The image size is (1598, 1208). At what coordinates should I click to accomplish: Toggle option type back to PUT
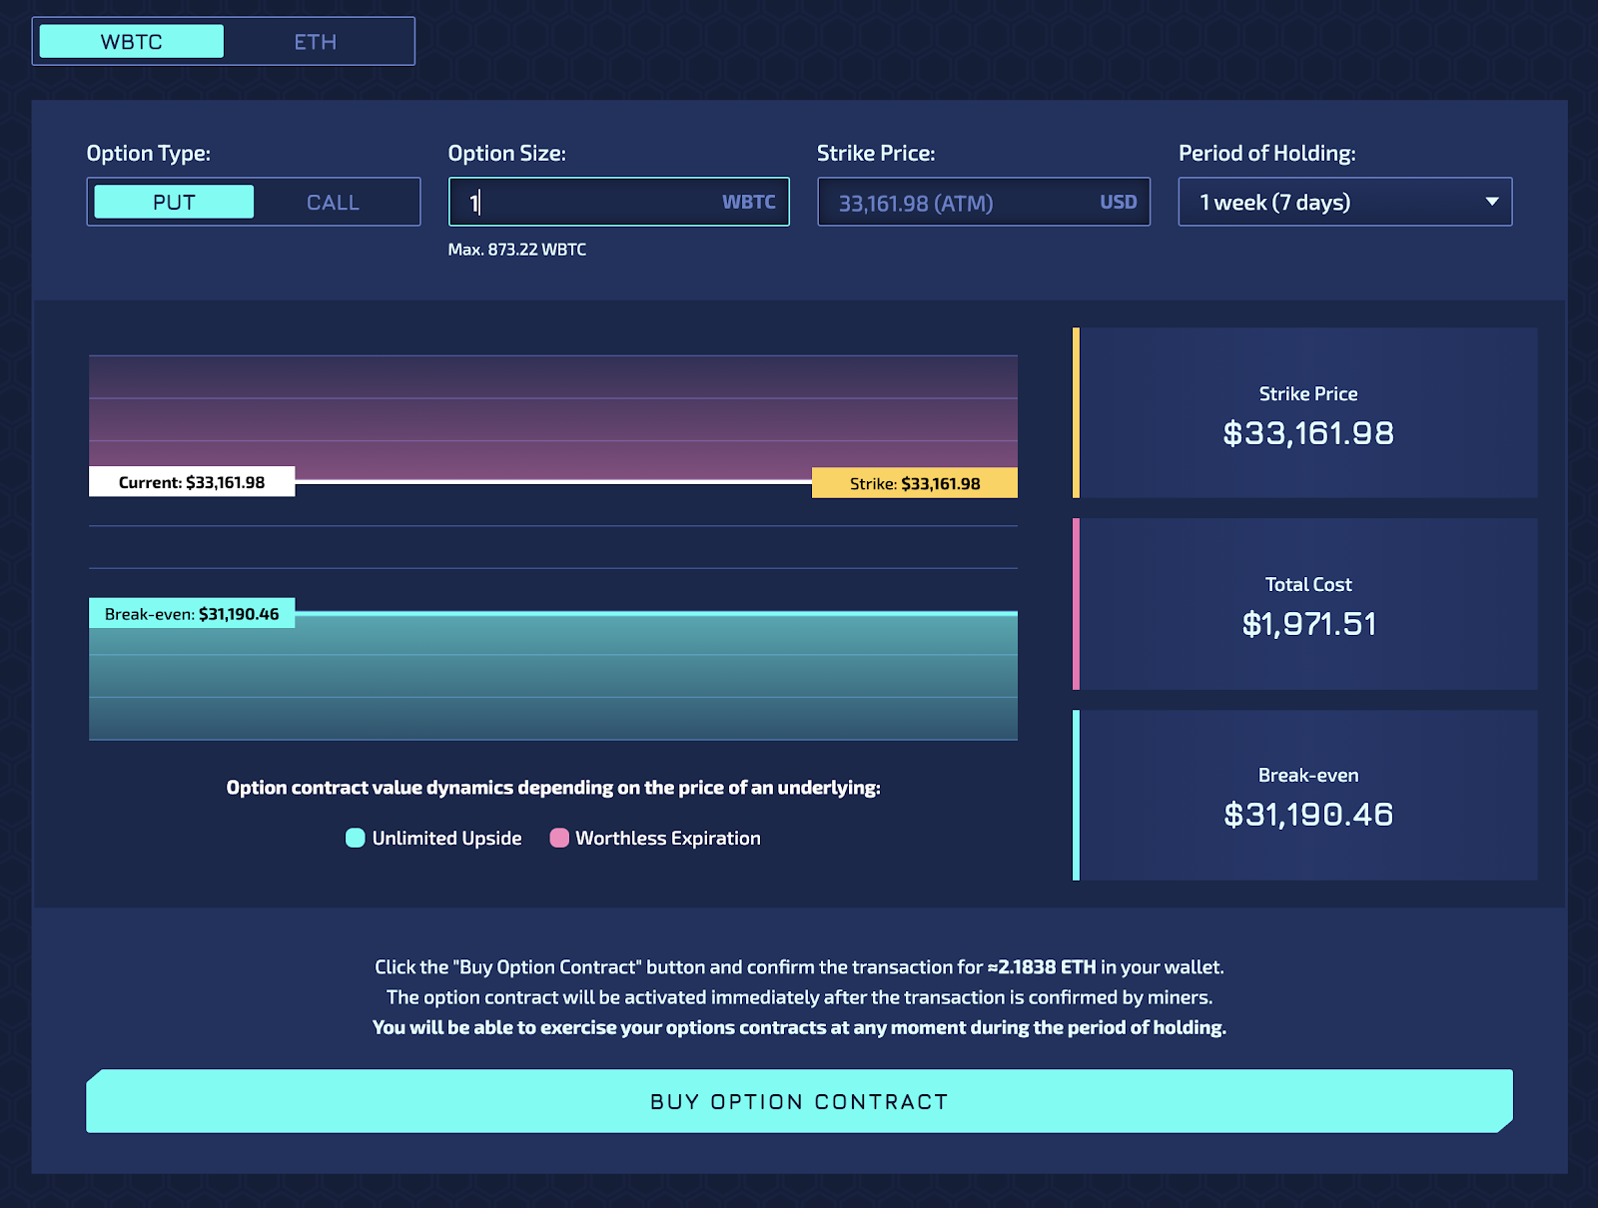tap(173, 201)
